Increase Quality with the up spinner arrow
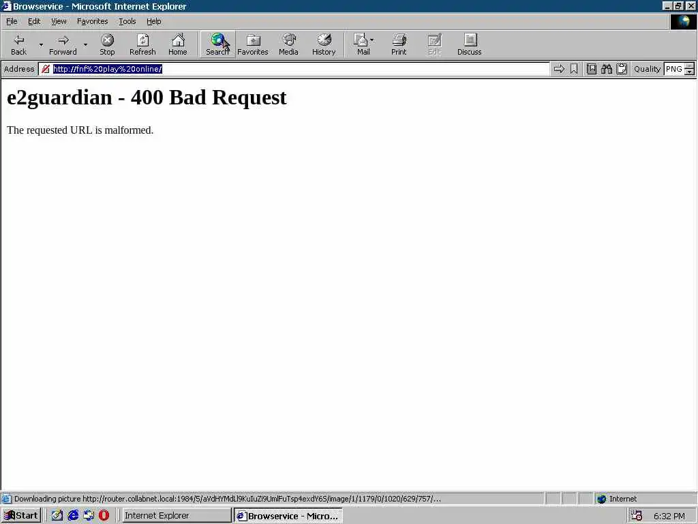This screenshot has height=524, width=698. [x=689, y=65]
